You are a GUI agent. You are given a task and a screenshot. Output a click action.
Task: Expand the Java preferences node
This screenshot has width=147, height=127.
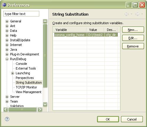click(x=7, y=50)
